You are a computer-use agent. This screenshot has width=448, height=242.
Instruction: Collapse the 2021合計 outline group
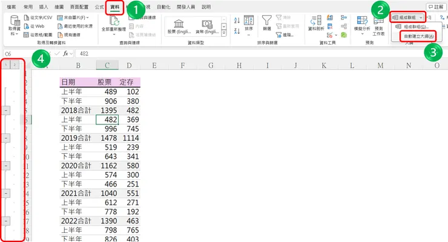click(x=6, y=193)
